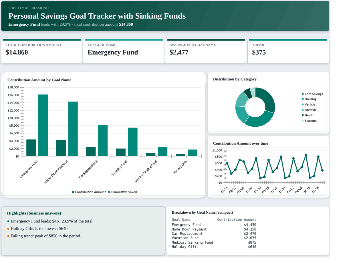Click the 04/18 date label on the line chart
Viewport: 351px width, 263px height.
pos(315,190)
